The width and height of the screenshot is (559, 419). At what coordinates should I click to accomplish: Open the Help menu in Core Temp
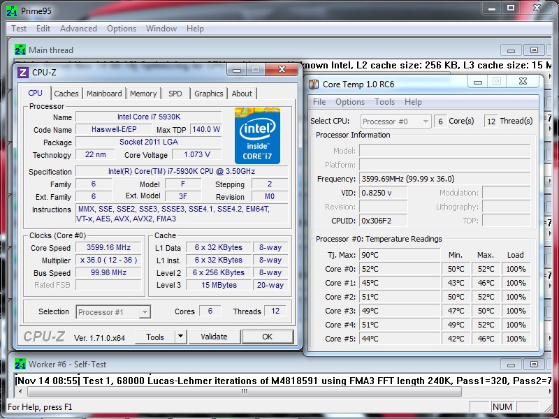pyautogui.click(x=413, y=102)
